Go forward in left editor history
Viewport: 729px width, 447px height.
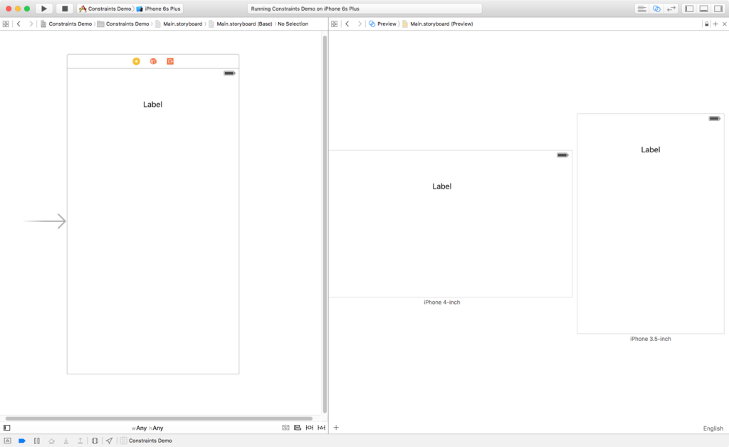pos(31,23)
